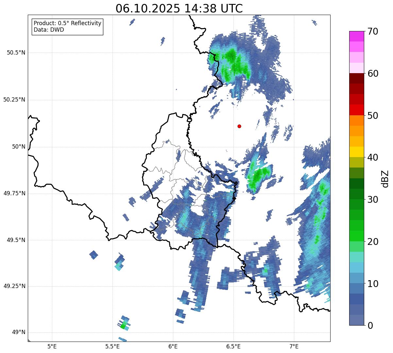Click the 49.75°N latitude label
Screen dimensions: 393x353
pyautogui.click(x=14, y=193)
